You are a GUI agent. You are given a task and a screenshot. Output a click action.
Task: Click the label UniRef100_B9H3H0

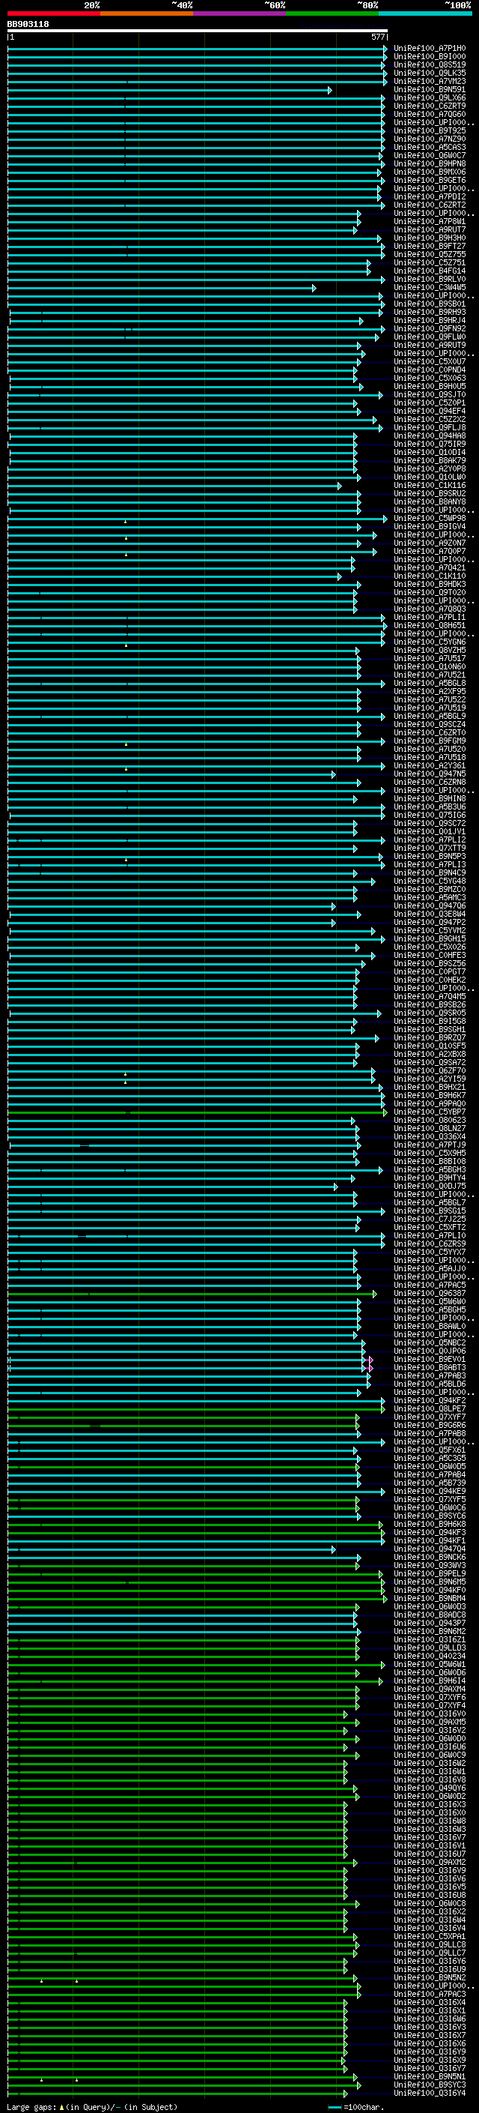[430, 238]
